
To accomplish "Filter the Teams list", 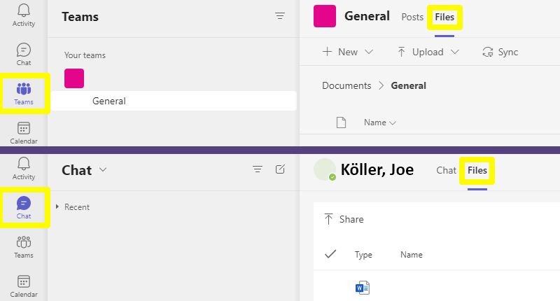I will click(279, 15).
